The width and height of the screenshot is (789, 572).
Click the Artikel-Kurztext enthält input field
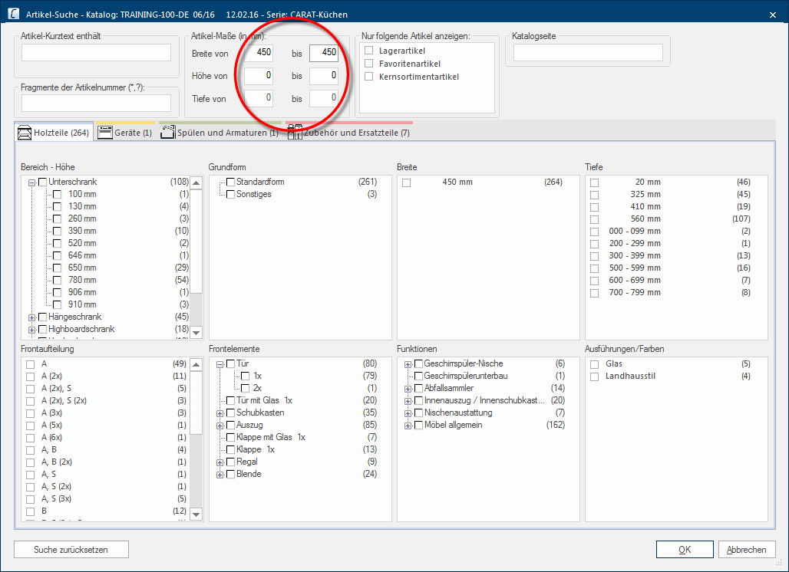[x=97, y=52]
